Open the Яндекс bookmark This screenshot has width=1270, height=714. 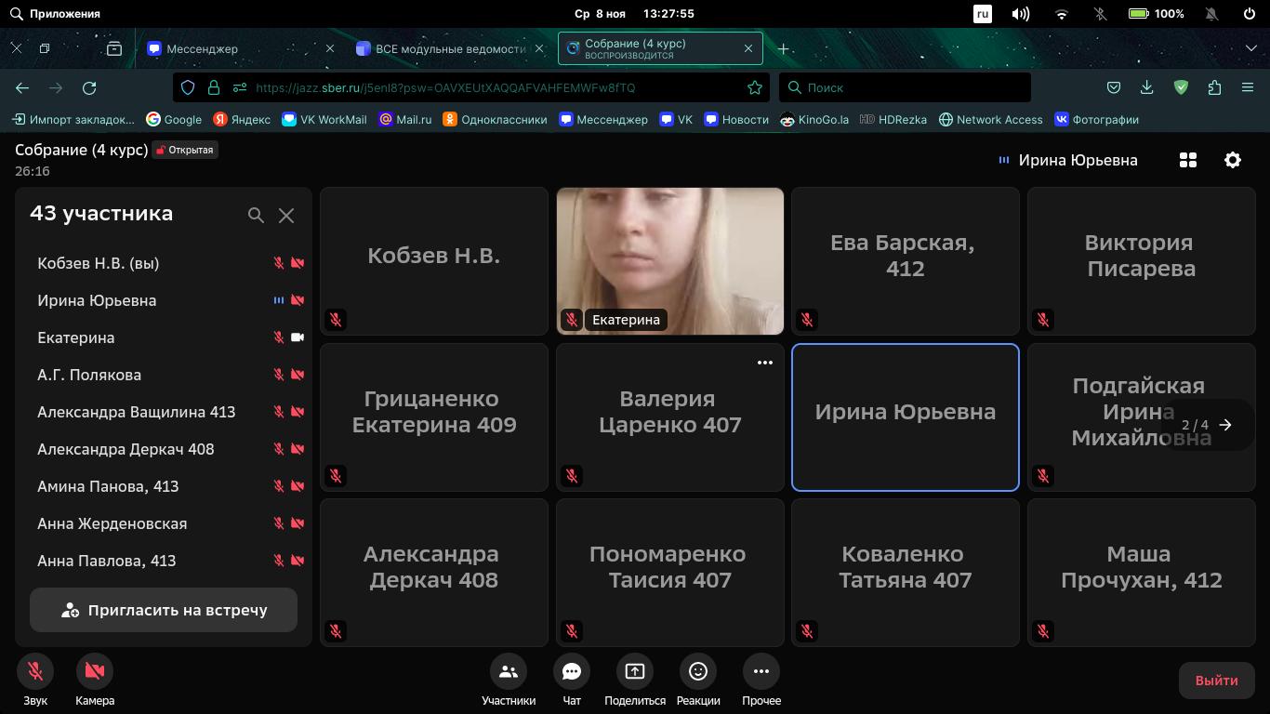[x=242, y=119]
